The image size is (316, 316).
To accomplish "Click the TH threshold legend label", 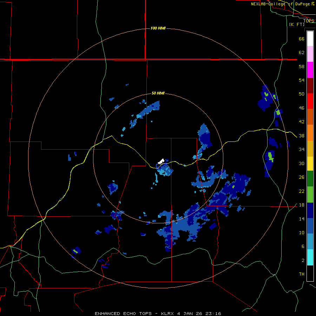I will 302,274.
